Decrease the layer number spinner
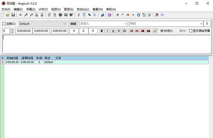The image size is (213, 138). click(12, 32)
